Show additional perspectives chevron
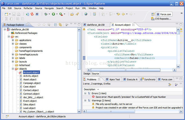Viewport: 185px width, 120px height. pyautogui.click(x=182, y=13)
